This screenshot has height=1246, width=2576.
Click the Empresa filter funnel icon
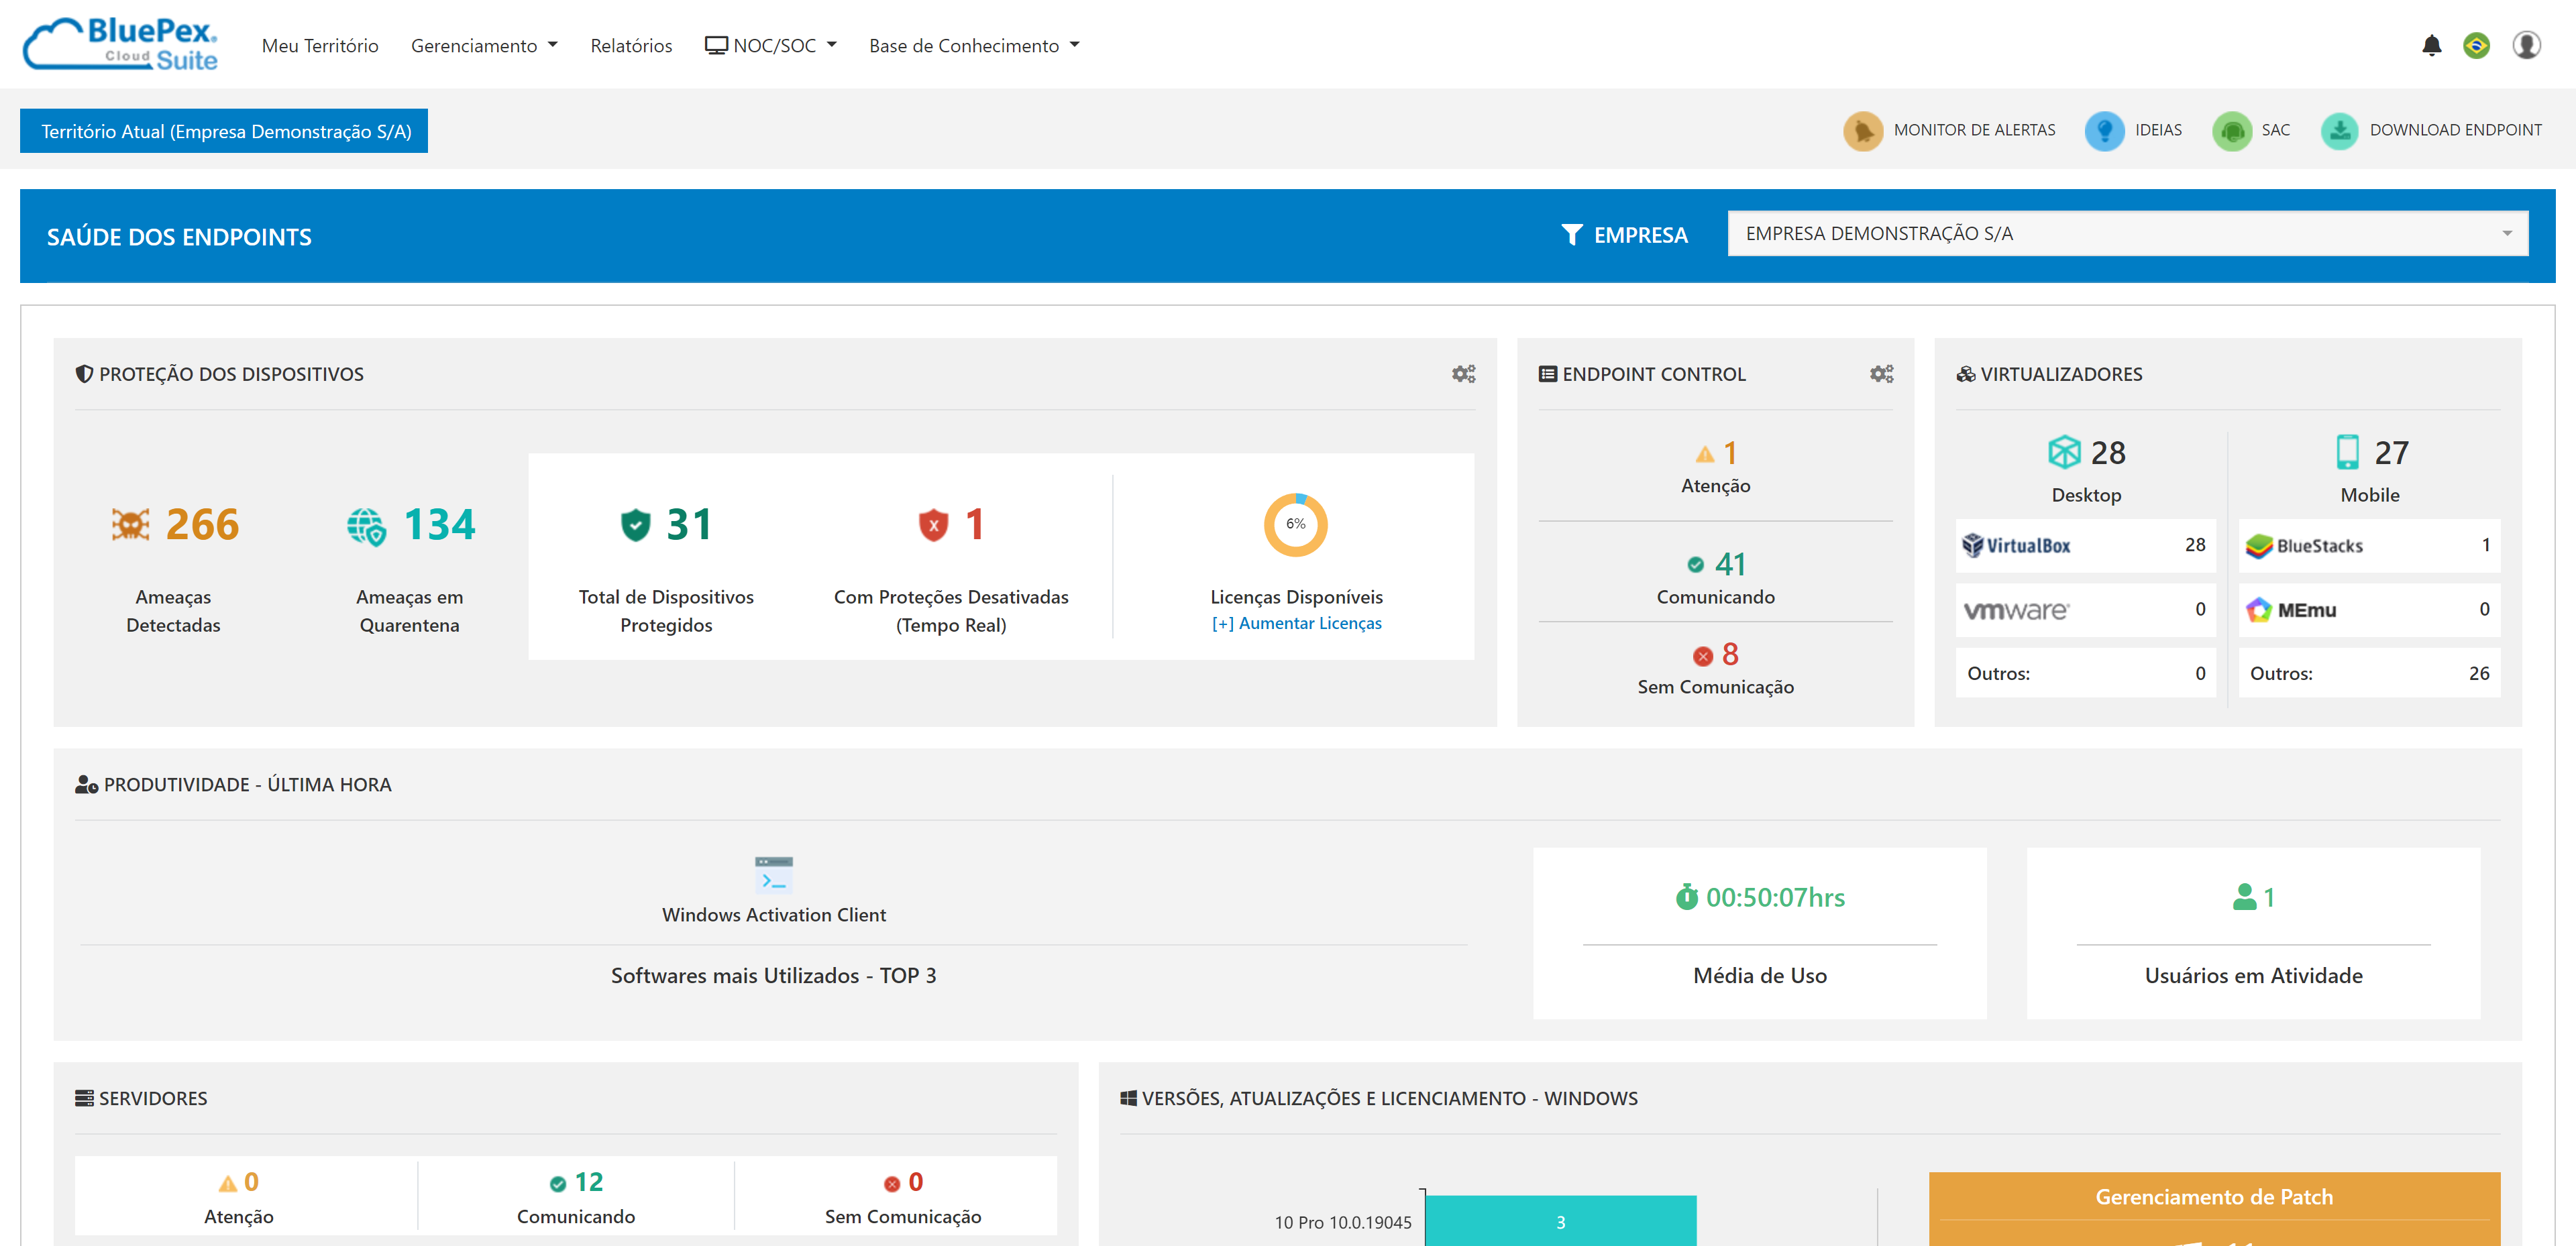(1571, 235)
